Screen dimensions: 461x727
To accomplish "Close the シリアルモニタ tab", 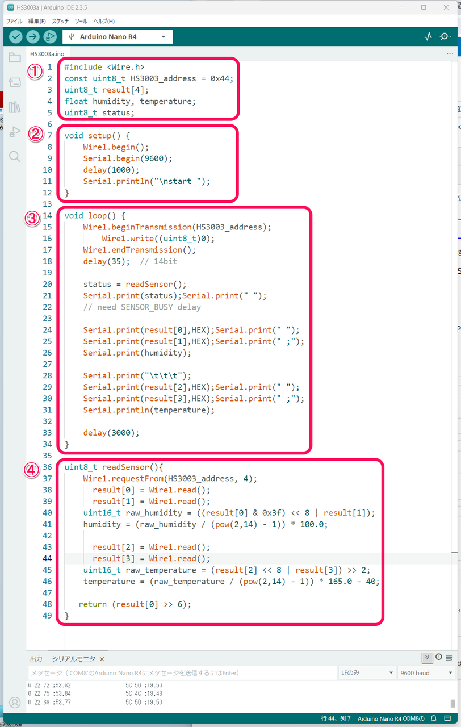I will pyautogui.click(x=102, y=659).
